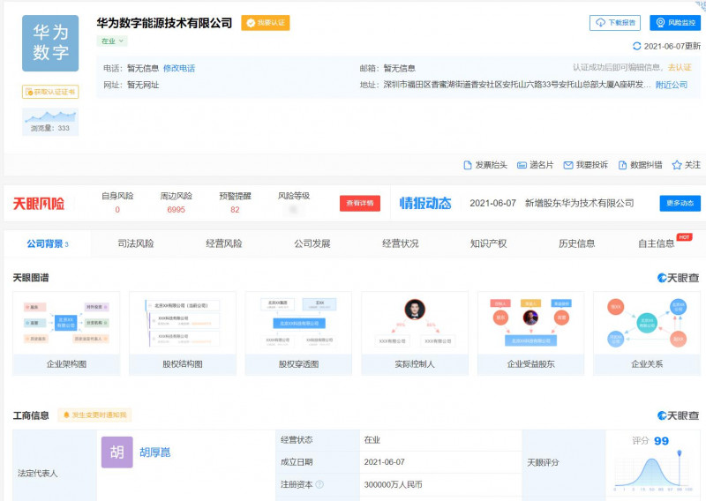Open 我要投诉 complaint option
The width and height of the screenshot is (706, 501).
coord(567,165)
